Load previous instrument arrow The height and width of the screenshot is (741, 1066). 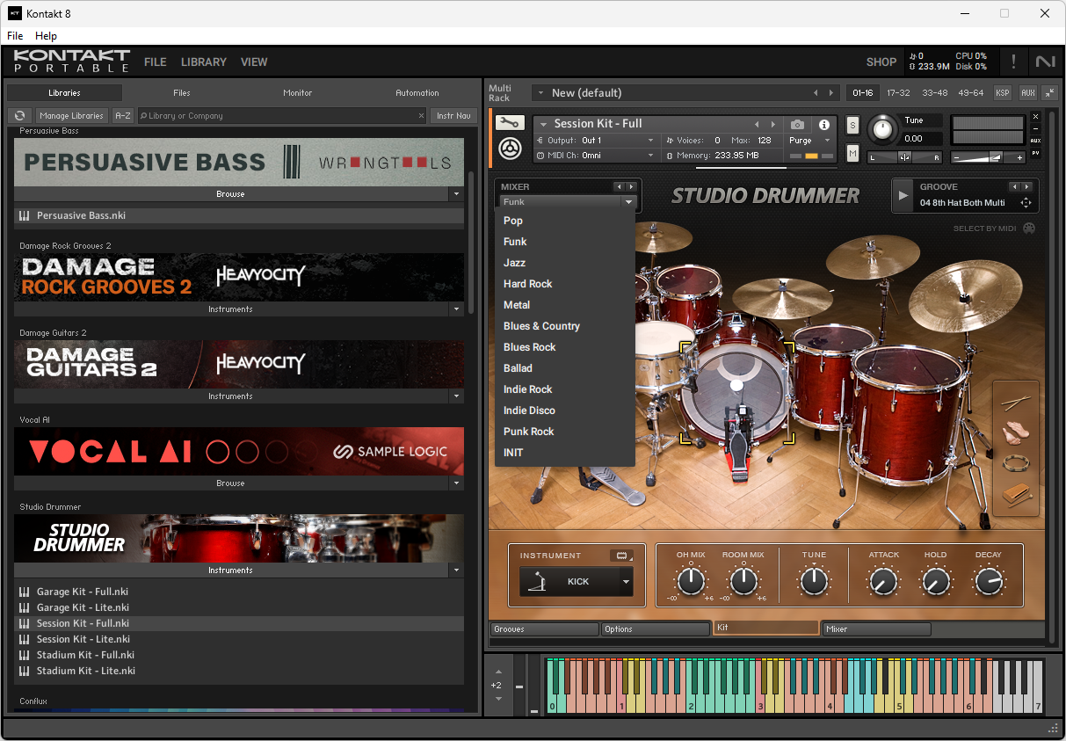click(x=757, y=124)
